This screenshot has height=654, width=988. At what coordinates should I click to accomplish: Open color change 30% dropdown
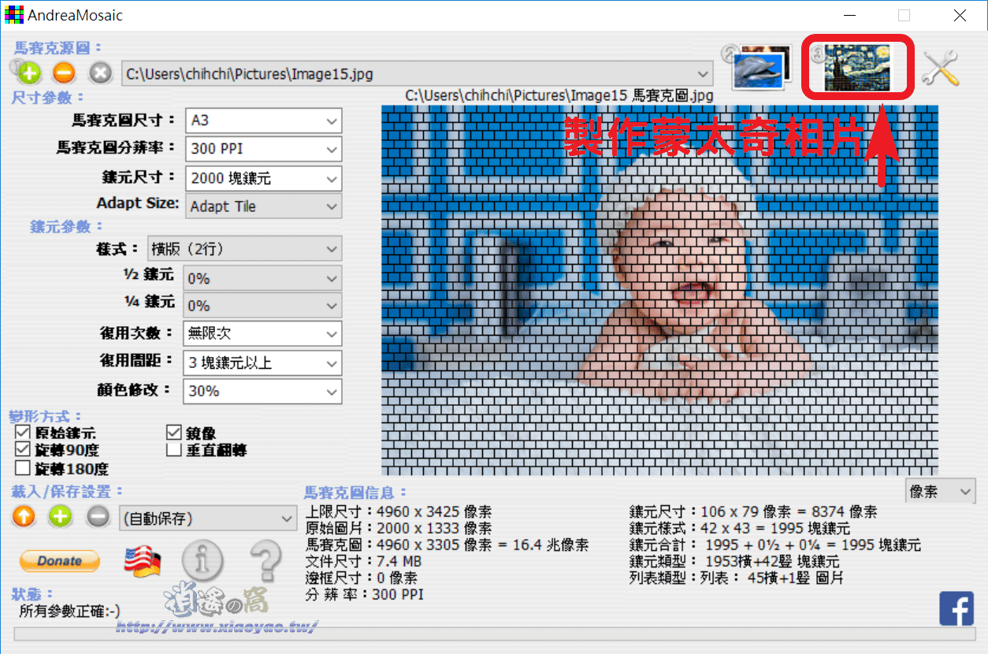point(262,391)
